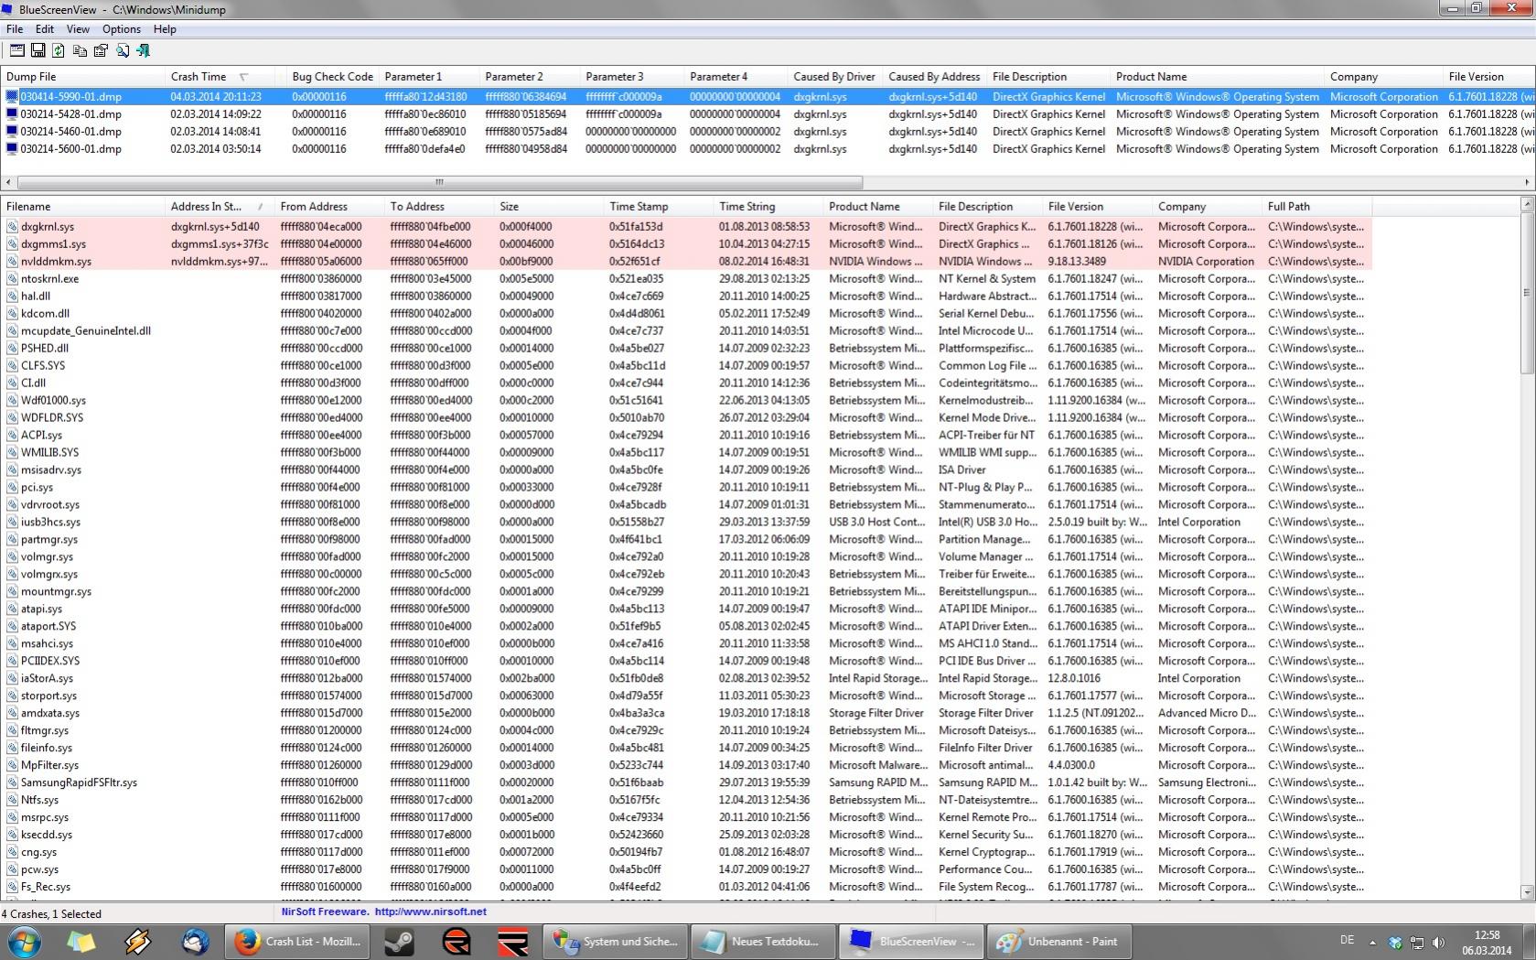Click the Filename column header in lower pane
Screen dimensions: 1536x960
click(82, 207)
